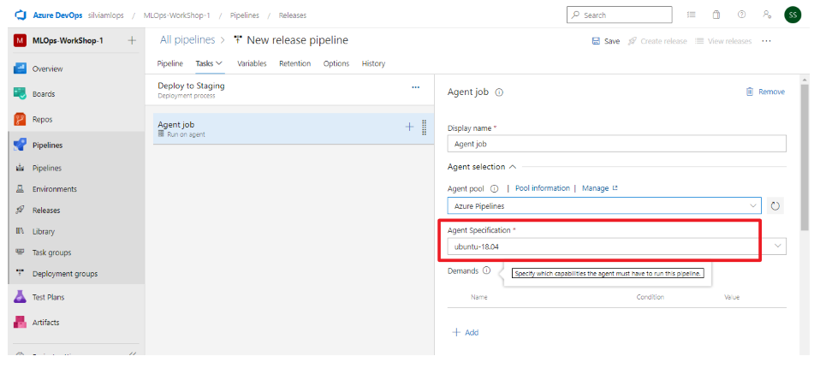The width and height of the screenshot is (814, 368).
Task: Switch to the Pipeline tab
Action: coord(169,63)
